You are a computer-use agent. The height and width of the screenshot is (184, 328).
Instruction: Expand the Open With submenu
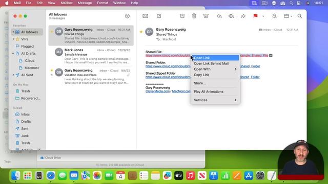pyautogui.click(x=215, y=69)
